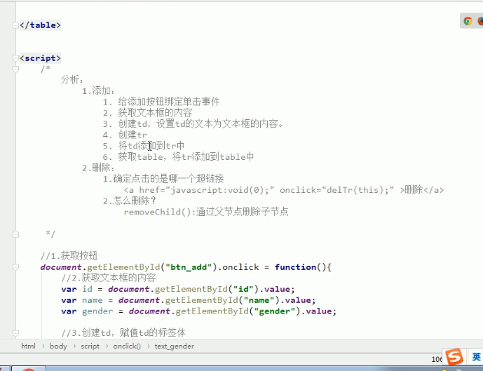The height and width of the screenshot is (371, 483).
Task: Click removeChild():通过父节点删除子节点 comment
Action: [206, 212]
